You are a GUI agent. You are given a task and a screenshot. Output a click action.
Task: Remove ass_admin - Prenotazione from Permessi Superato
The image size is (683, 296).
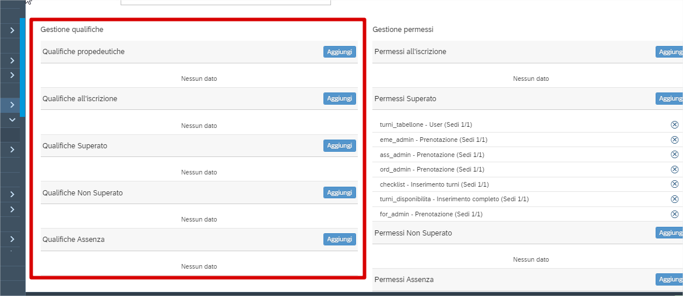[x=674, y=155]
